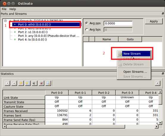The image size is (165, 136).
Task: Click the Delete Stream menu icon
Action: click(x=120, y=65)
